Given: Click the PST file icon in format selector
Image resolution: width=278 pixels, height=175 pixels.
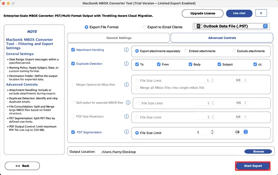Looking at the screenshot, I should (199, 26).
